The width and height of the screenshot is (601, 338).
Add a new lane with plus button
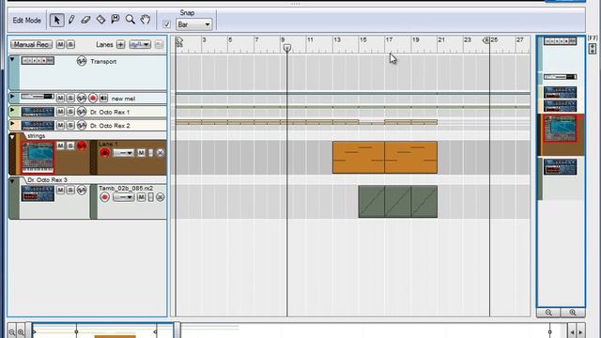click(x=120, y=44)
